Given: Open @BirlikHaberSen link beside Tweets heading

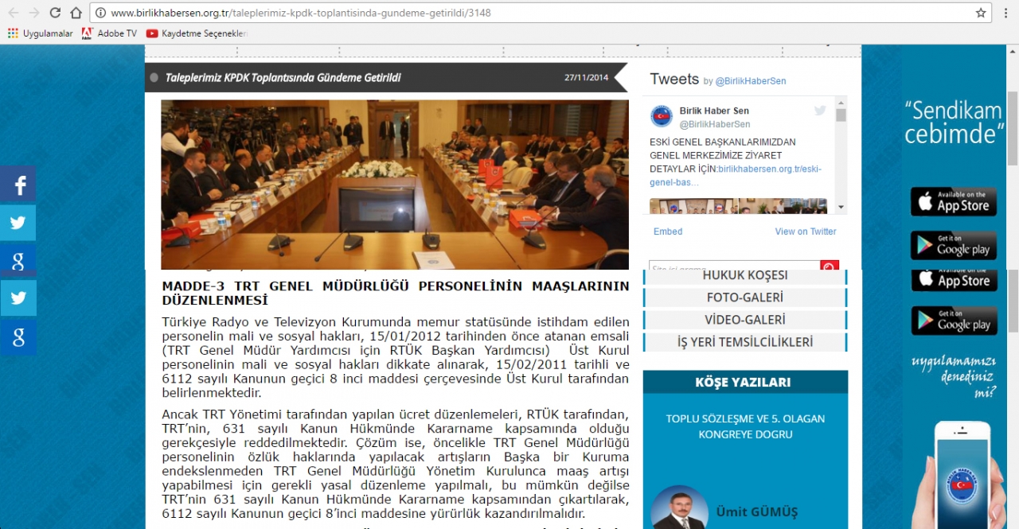Looking at the screenshot, I should point(750,81).
